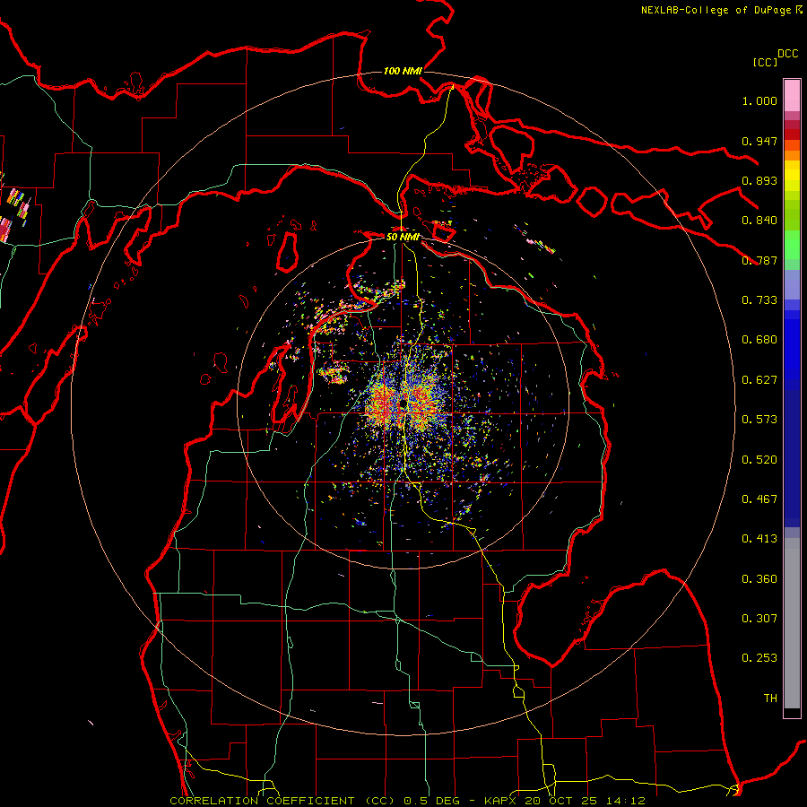Select the DCC product label
Screen dimensions: 807x807
[x=787, y=54]
